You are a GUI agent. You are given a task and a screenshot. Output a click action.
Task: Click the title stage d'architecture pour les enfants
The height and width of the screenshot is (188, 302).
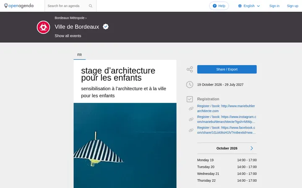[x=118, y=74]
